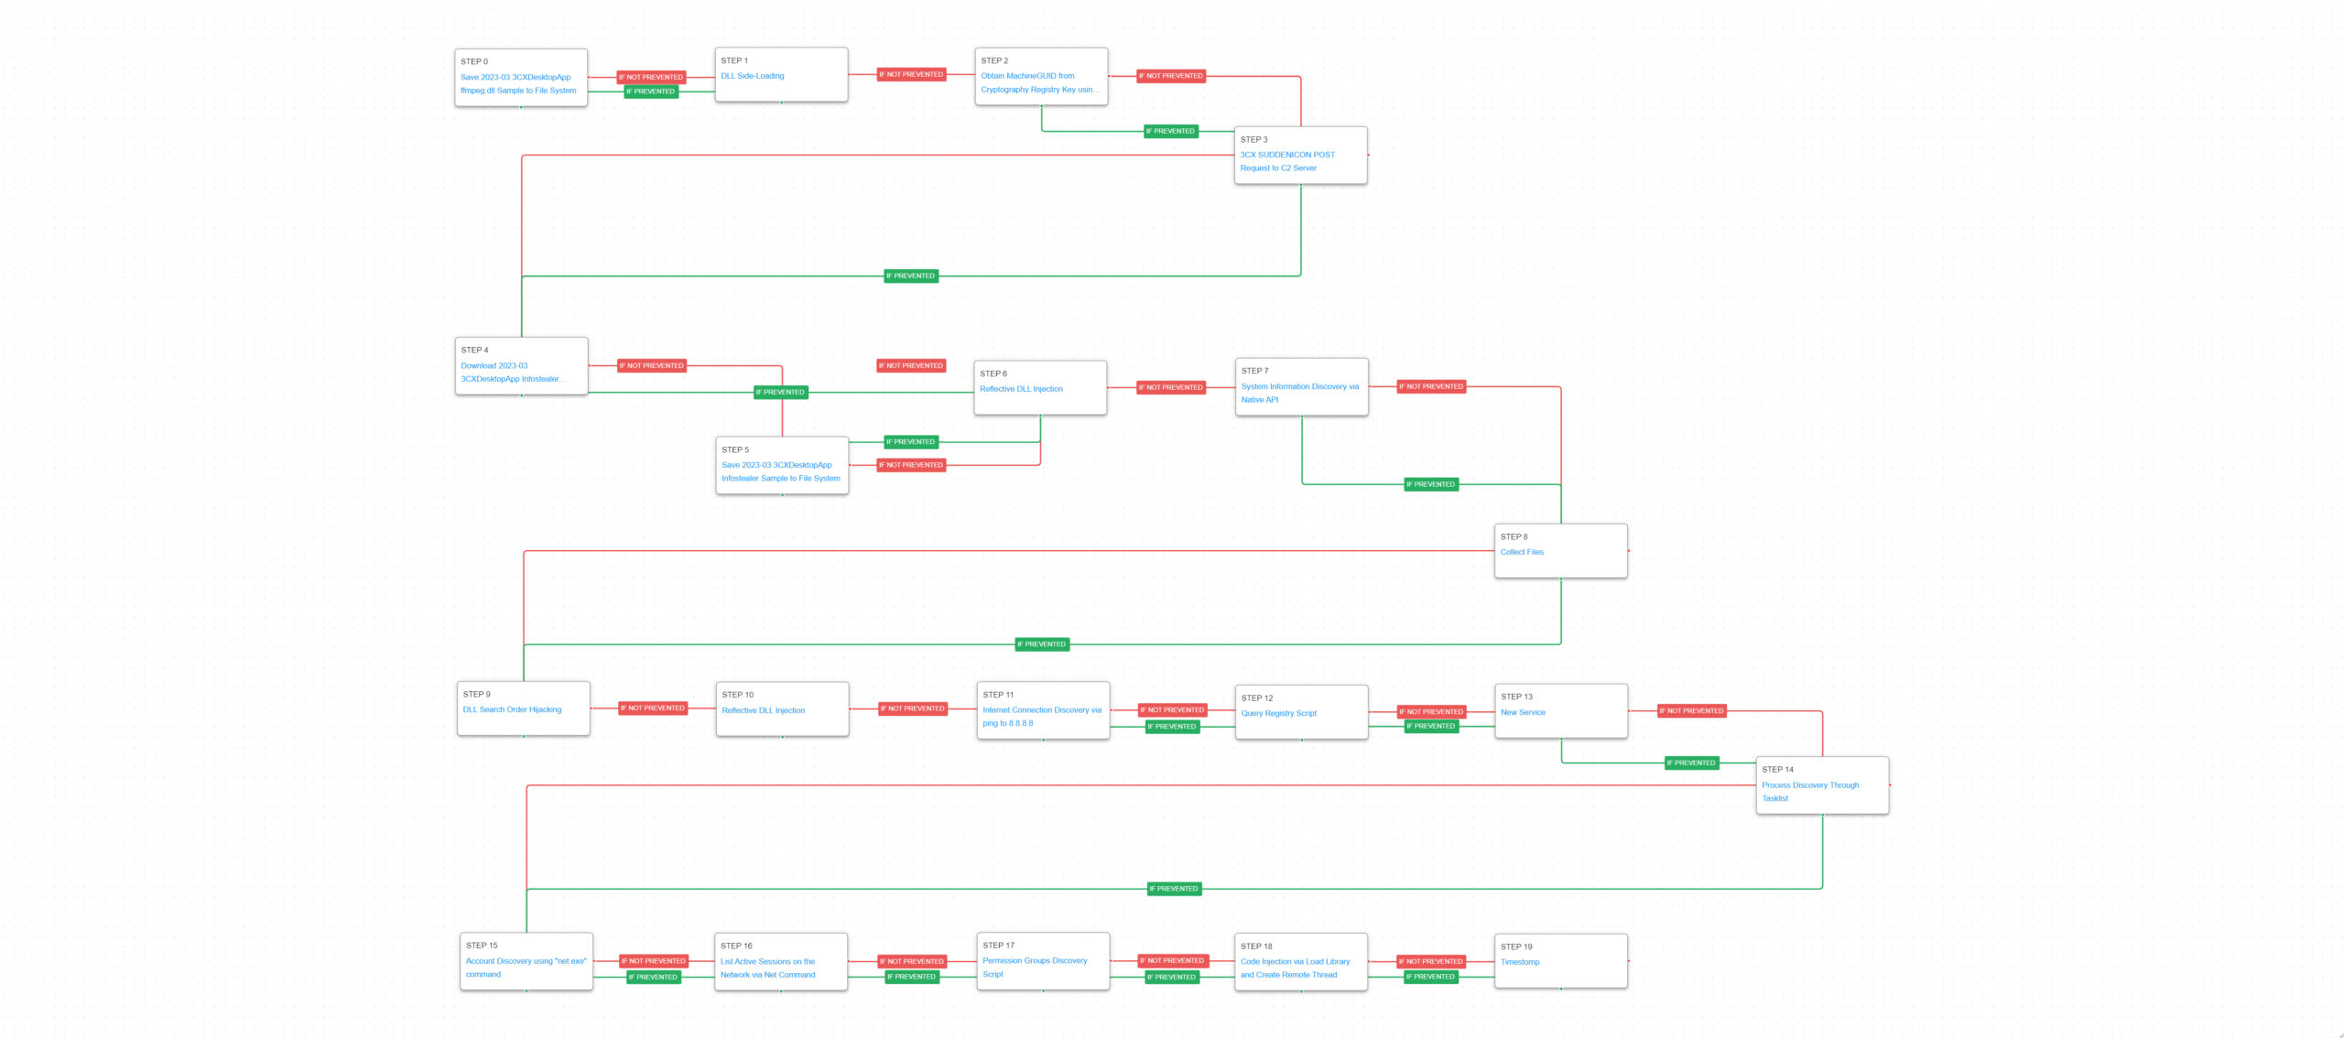Click the green IF PREVENTED label below Step 3
Viewport: 2344px width, 1038px height.
tap(910, 276)
